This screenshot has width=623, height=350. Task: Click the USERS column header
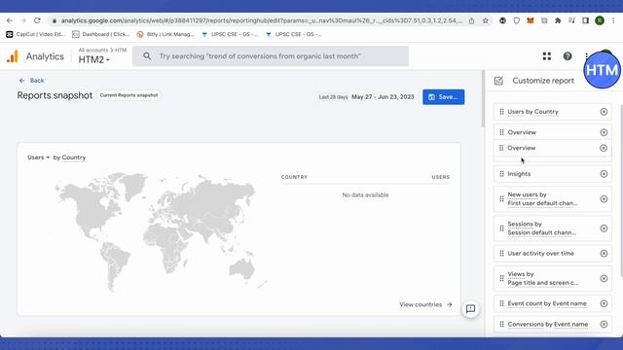[x=441, y=177]
